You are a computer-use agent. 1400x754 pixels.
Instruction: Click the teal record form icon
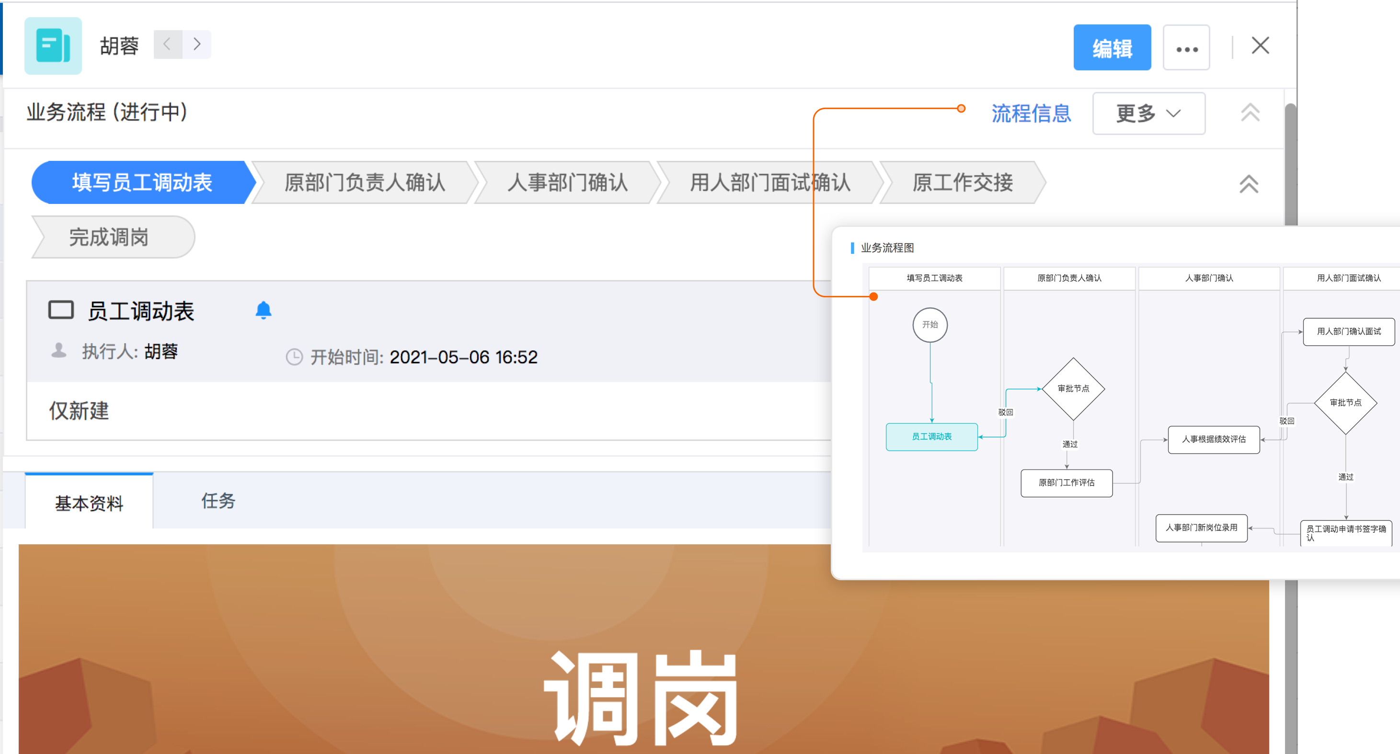53,45
